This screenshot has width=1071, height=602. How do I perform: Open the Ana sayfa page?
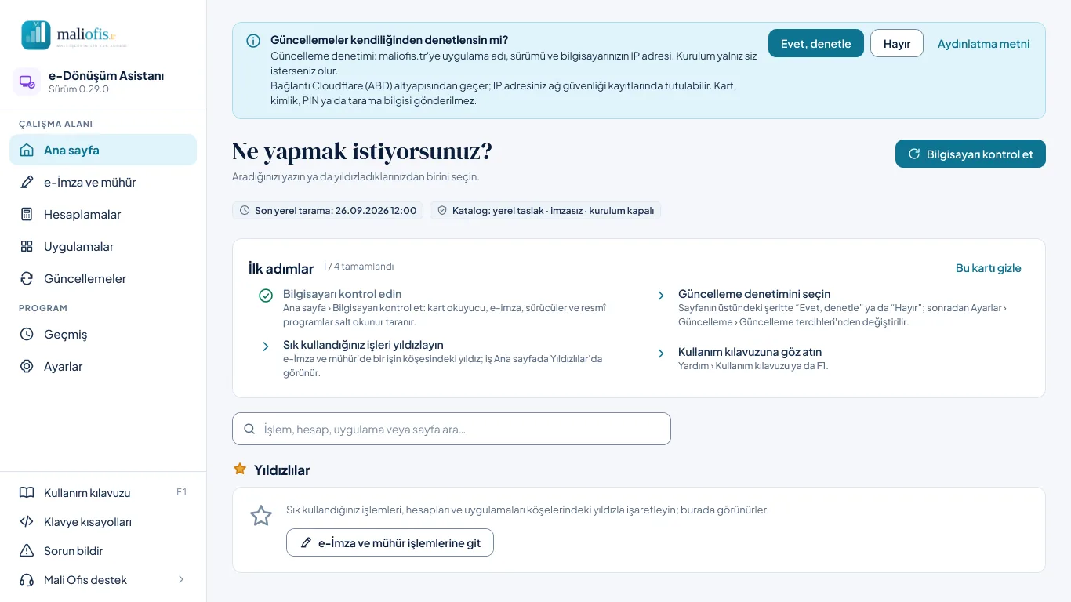pos(103,150)
